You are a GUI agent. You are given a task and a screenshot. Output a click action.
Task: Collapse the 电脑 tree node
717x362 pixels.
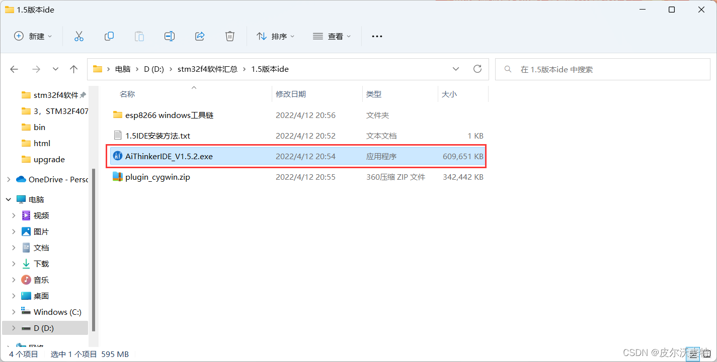point(8,199)
